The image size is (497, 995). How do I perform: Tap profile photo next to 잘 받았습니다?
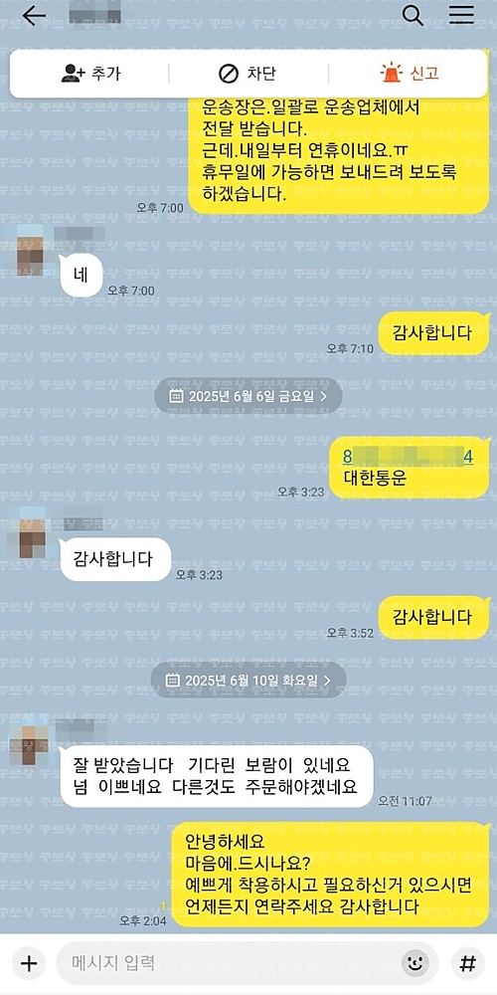coord(30,741)
